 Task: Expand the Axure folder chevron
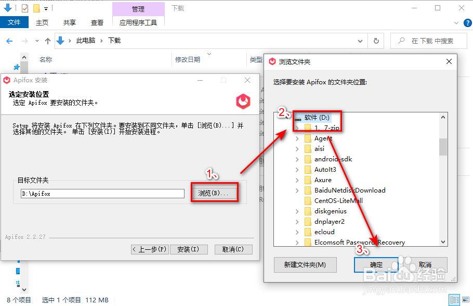click(x=297, y=180)
